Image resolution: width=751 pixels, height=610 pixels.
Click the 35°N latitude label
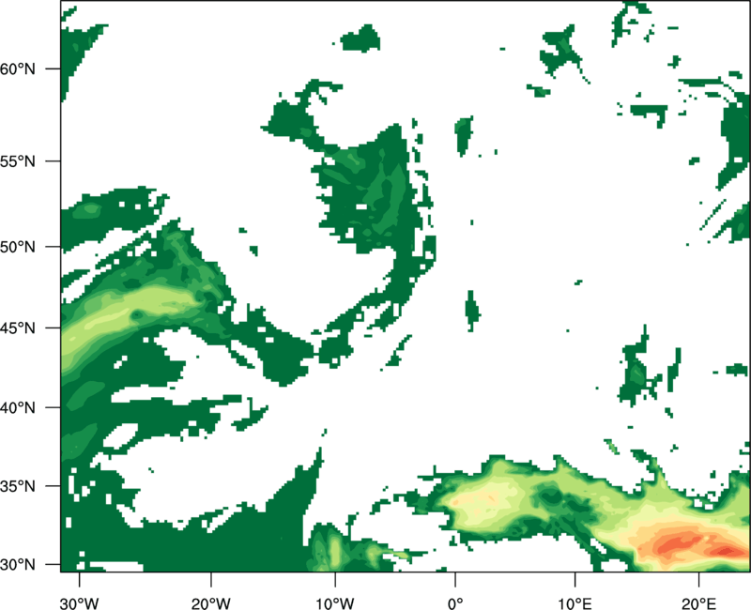point(18,486)
